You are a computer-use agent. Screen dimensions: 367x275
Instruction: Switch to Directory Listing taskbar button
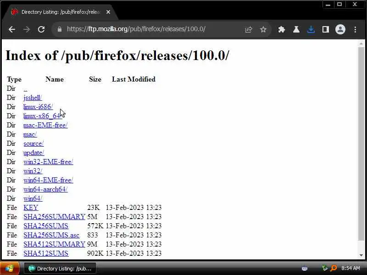pos(60,269)
